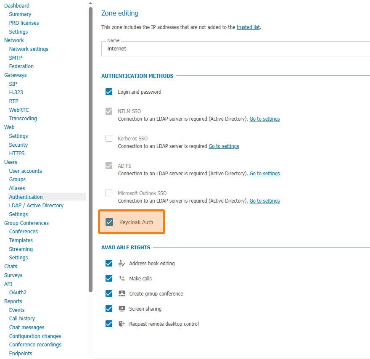The width and height of the screenshot is (370, 359).
Task: Toggle the Kerberos SSO checkbox
Action: click(x=109, y=138)
